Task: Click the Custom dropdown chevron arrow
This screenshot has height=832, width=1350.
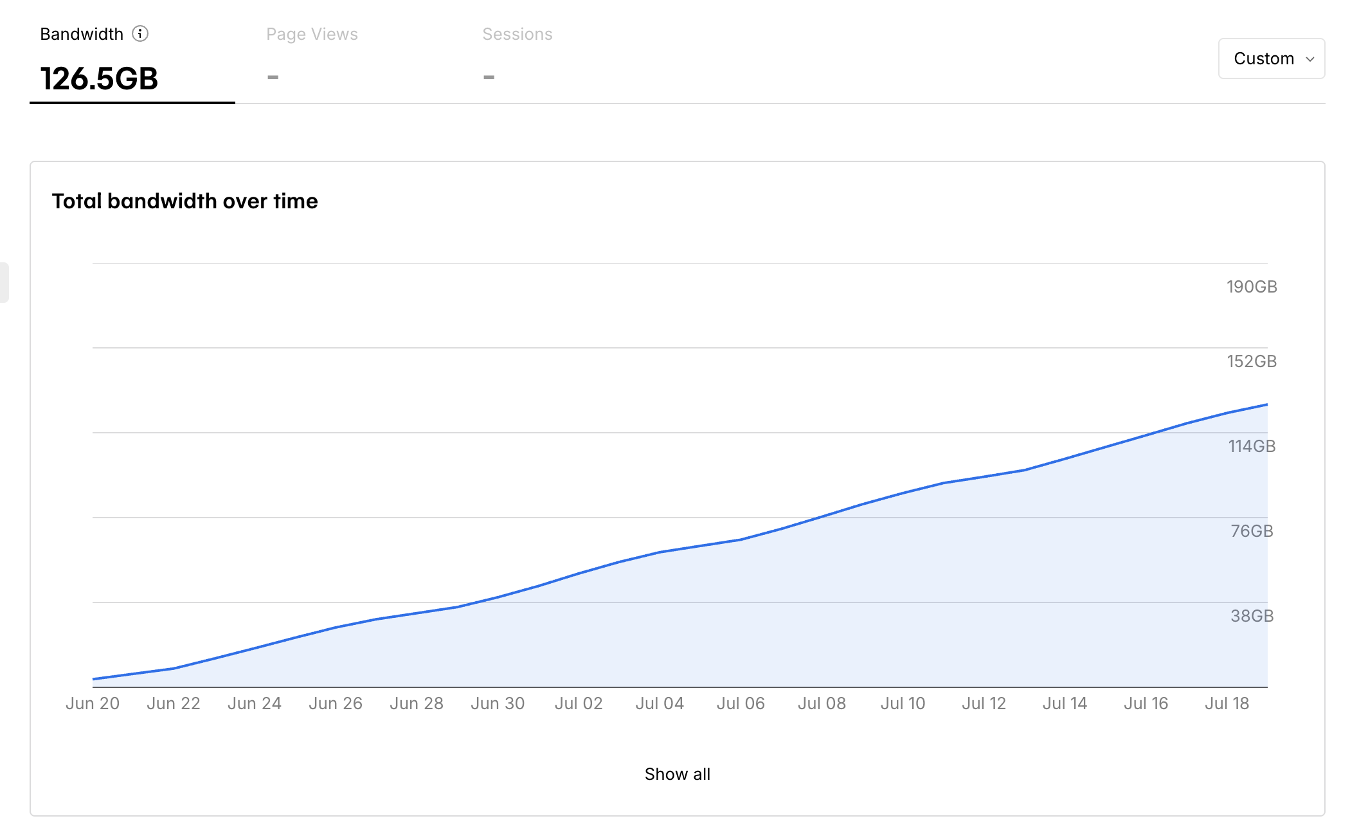Action: [x=1310, y=59]
